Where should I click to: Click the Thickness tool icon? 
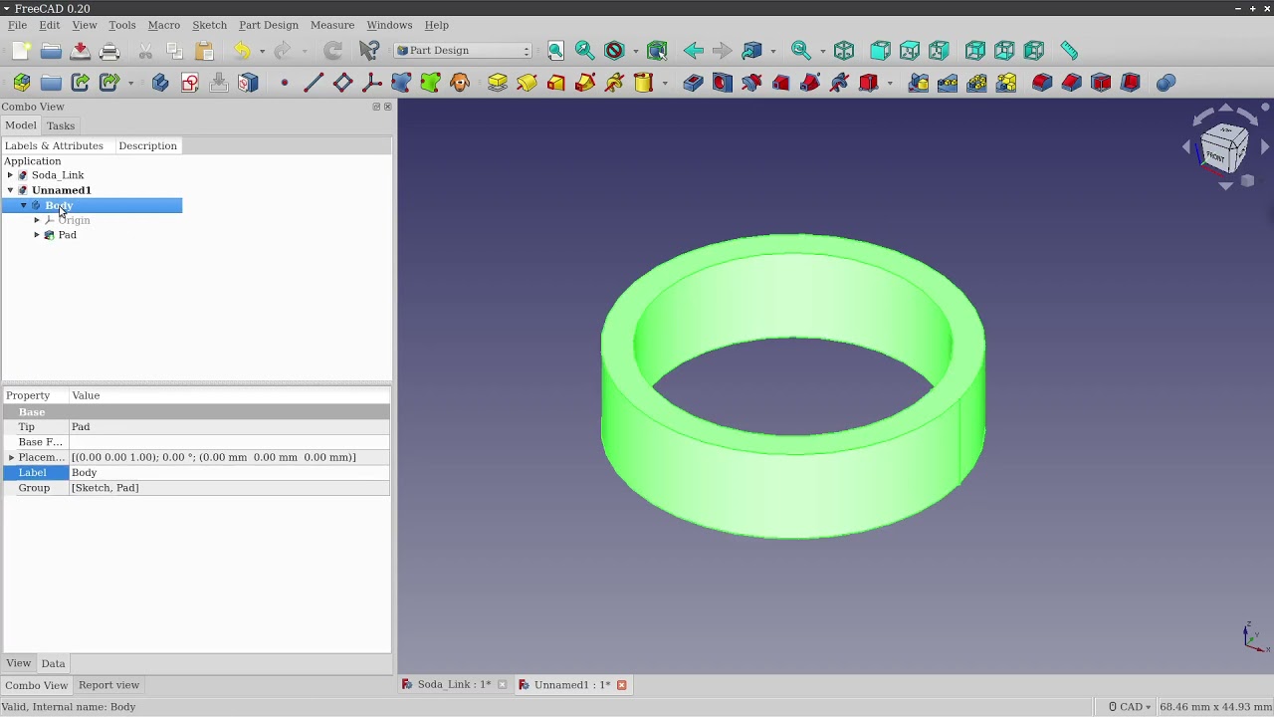(x=1130, y=83)
